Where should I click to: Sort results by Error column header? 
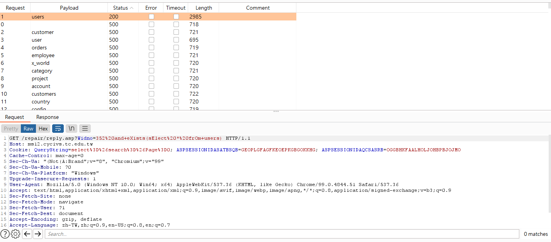click(151, 8)
